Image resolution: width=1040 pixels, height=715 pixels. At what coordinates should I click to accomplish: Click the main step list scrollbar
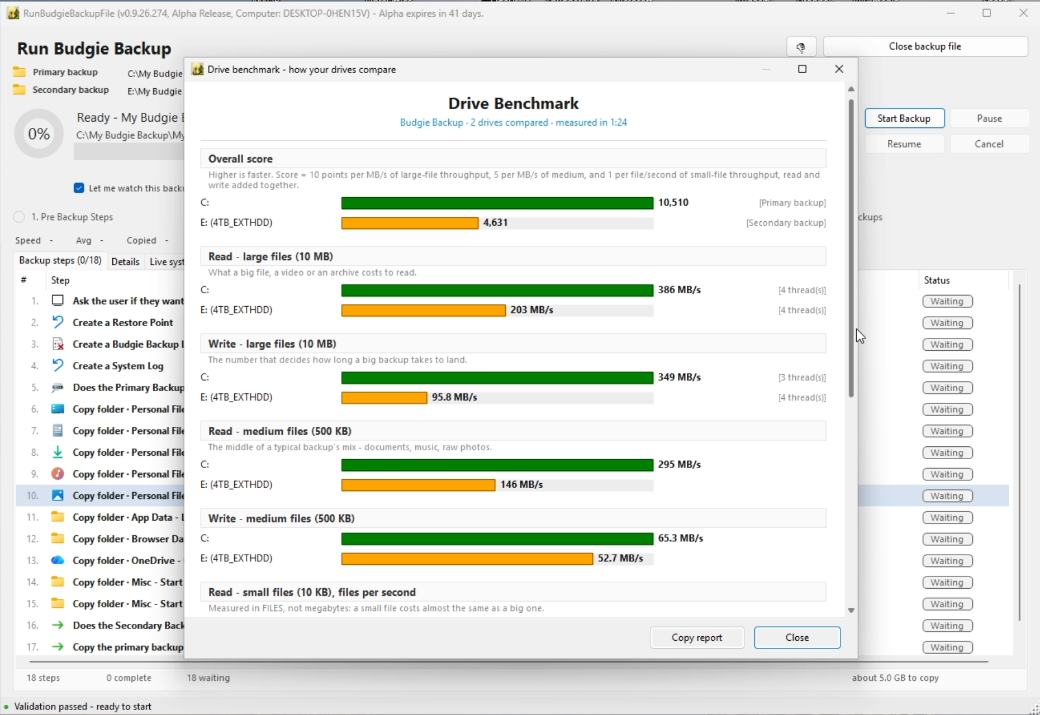coord(1019,452)
